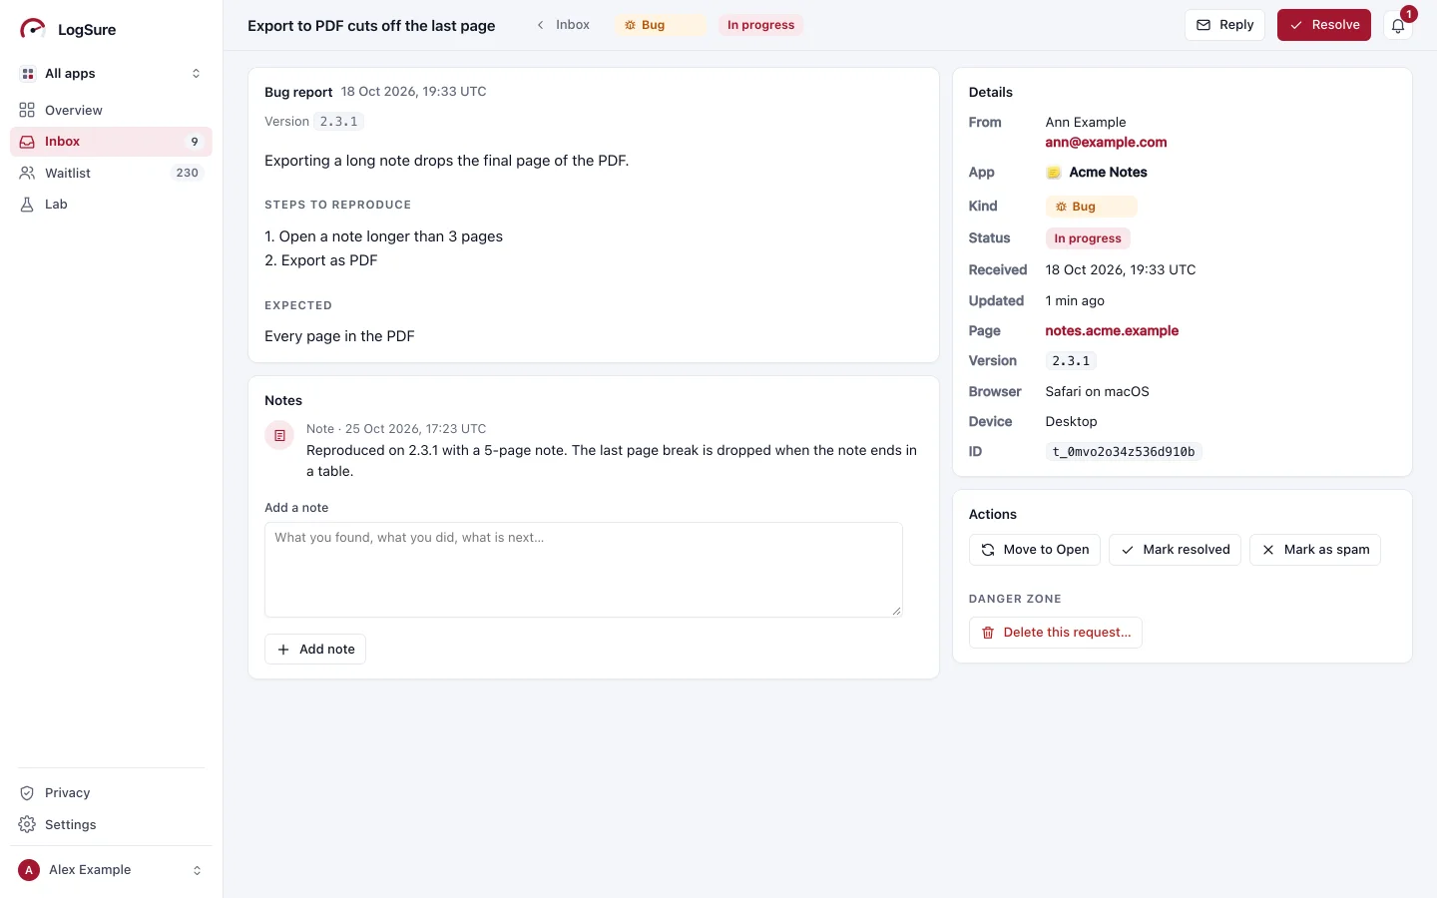Screen dimensions: 1437x898
Task: Click the request ID t_0mvo2o34z536d910b
Action: [x=1124, y=452]
